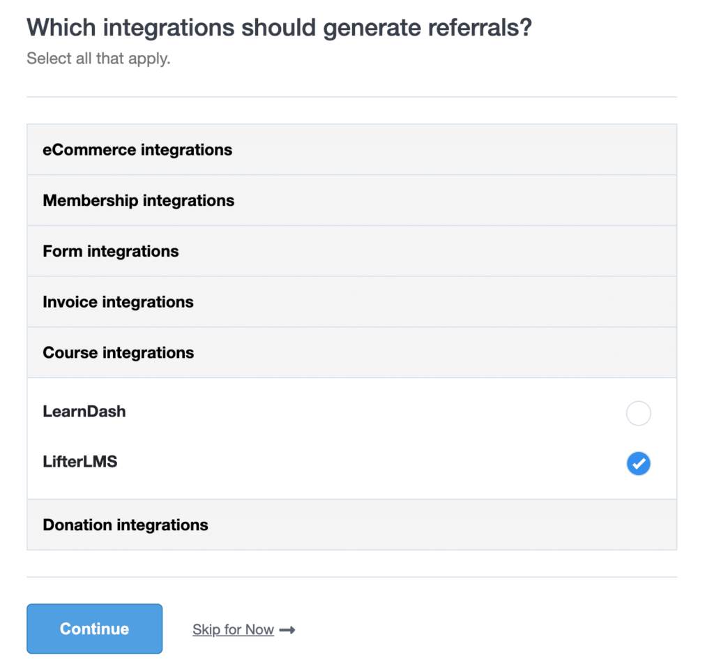Click the blue checkmark icon for LifterLMS
Screen dimensions: 714x669
point(639,463)
